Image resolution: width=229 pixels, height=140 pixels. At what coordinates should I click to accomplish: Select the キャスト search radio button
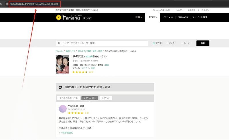(x=167, y=43)
